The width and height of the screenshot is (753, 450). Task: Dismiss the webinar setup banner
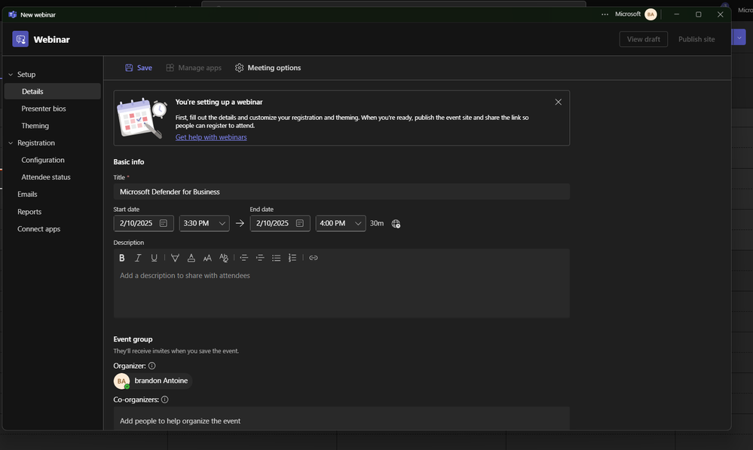[558, 102]
